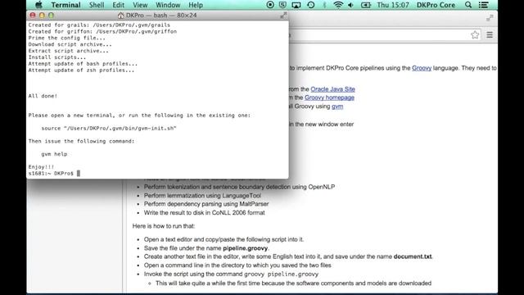
Task: Open the Window menu
Action: tap(168, 5)
